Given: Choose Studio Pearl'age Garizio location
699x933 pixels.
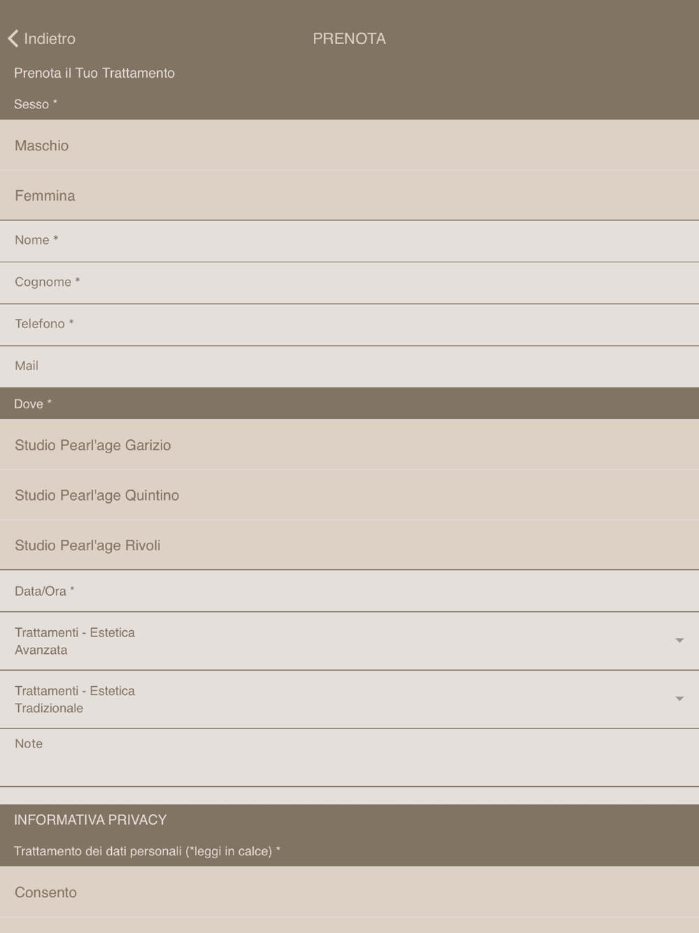Looking at the screenshot, I should (x=349, y=445).
